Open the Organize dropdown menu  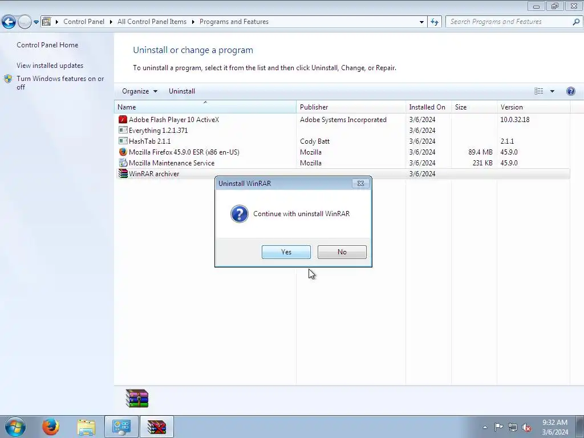pos(140,91)
